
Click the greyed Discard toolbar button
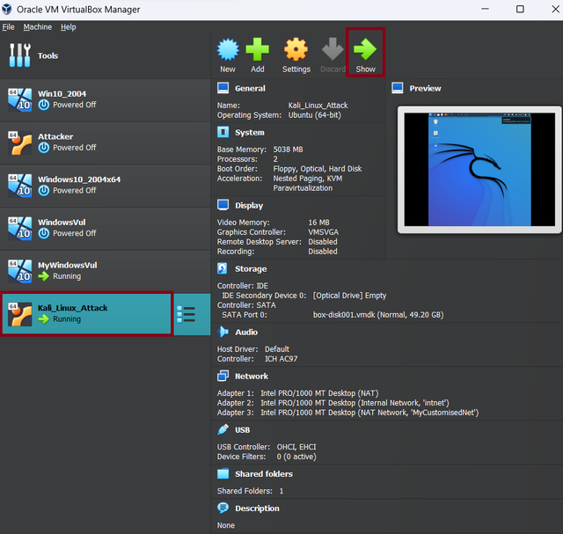pos(333,55)
